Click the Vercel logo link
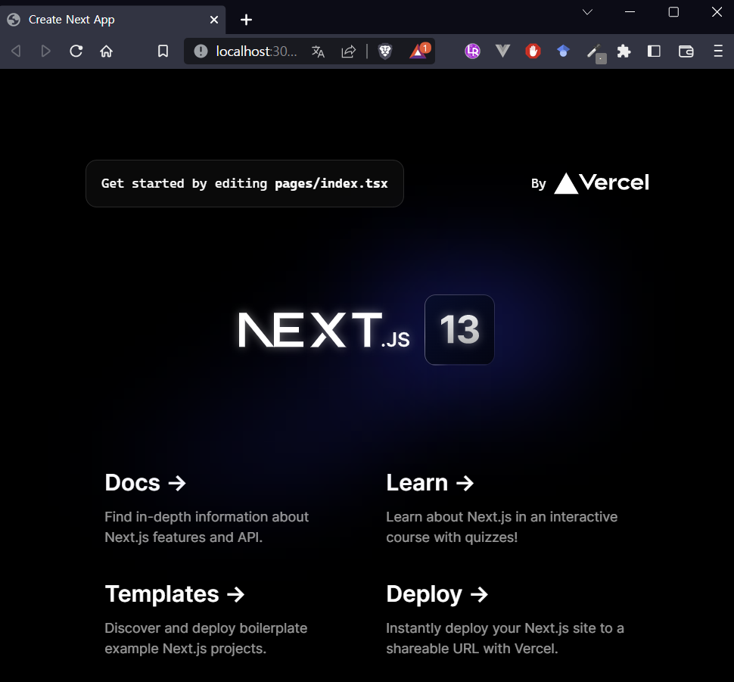 [x=602, y=182]
